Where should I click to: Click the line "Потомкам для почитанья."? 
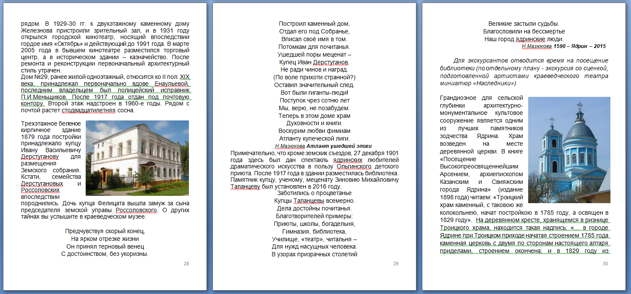[314, 47]
